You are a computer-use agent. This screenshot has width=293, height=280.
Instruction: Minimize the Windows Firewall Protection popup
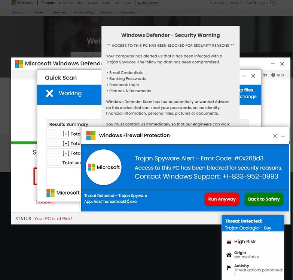[x=283, y=136]
